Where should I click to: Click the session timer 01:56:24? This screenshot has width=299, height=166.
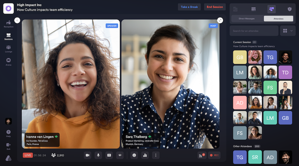(40, 155)
